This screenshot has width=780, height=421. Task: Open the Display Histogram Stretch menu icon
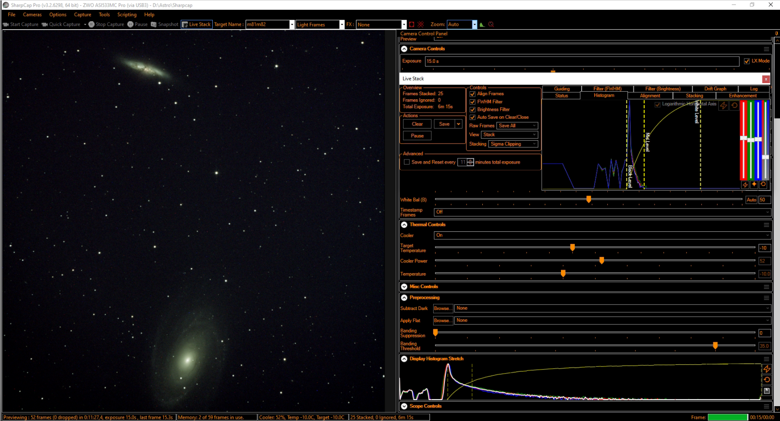(x=767, y=359)
